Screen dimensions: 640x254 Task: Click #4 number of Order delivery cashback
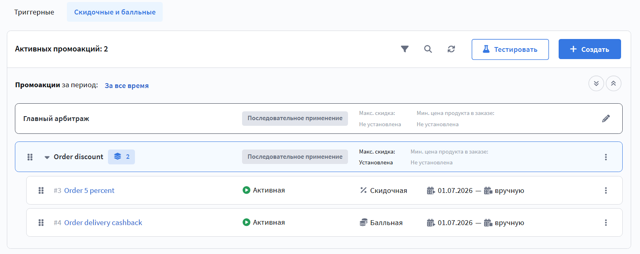[x=58, y=223]
